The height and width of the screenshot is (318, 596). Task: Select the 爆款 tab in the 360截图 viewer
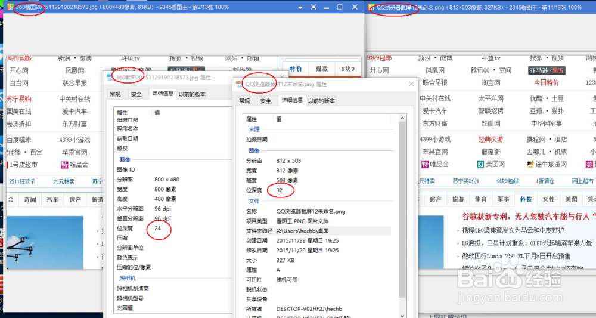pos(322,69)
